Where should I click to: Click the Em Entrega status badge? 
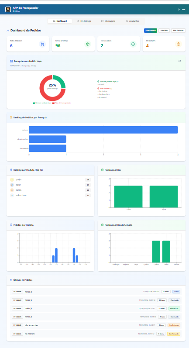(x=174, y=325)
